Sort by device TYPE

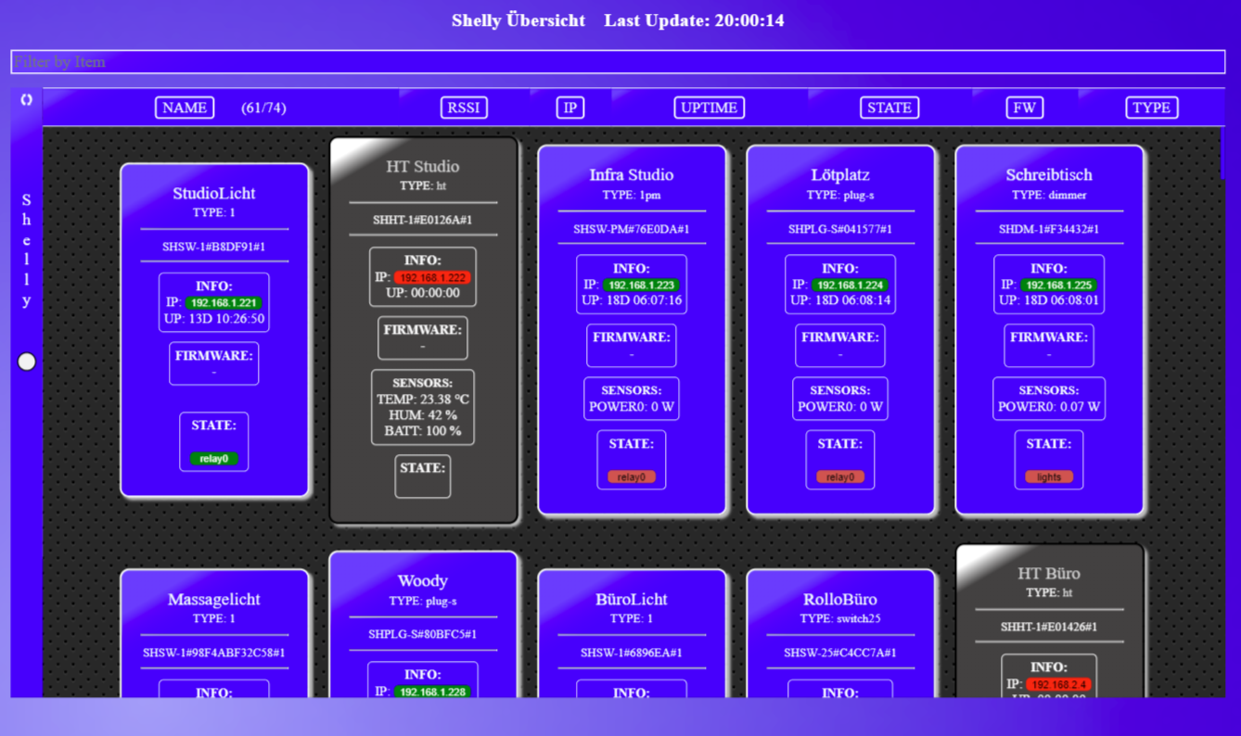coord(1151,108)
